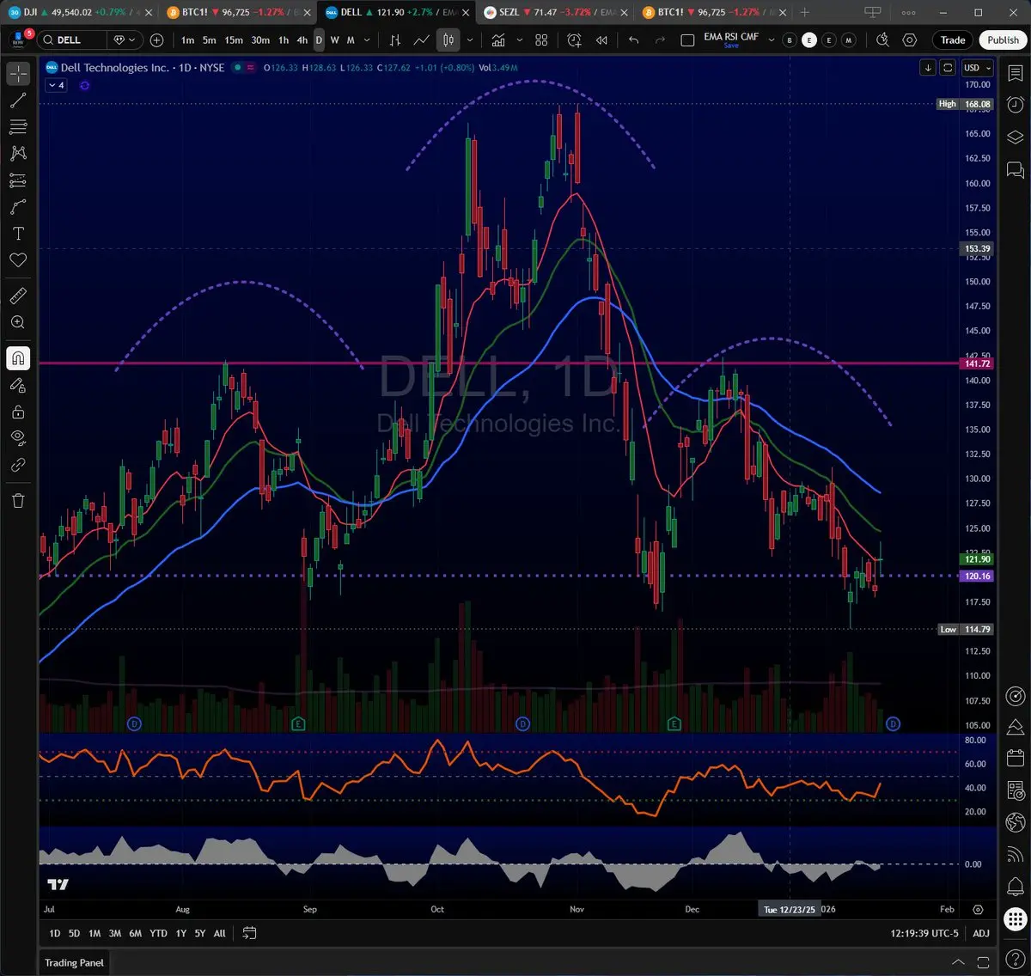1031x976 pixels.
Task: Toggle the M circle button in toolbar
Action: (x=848, y=40)
